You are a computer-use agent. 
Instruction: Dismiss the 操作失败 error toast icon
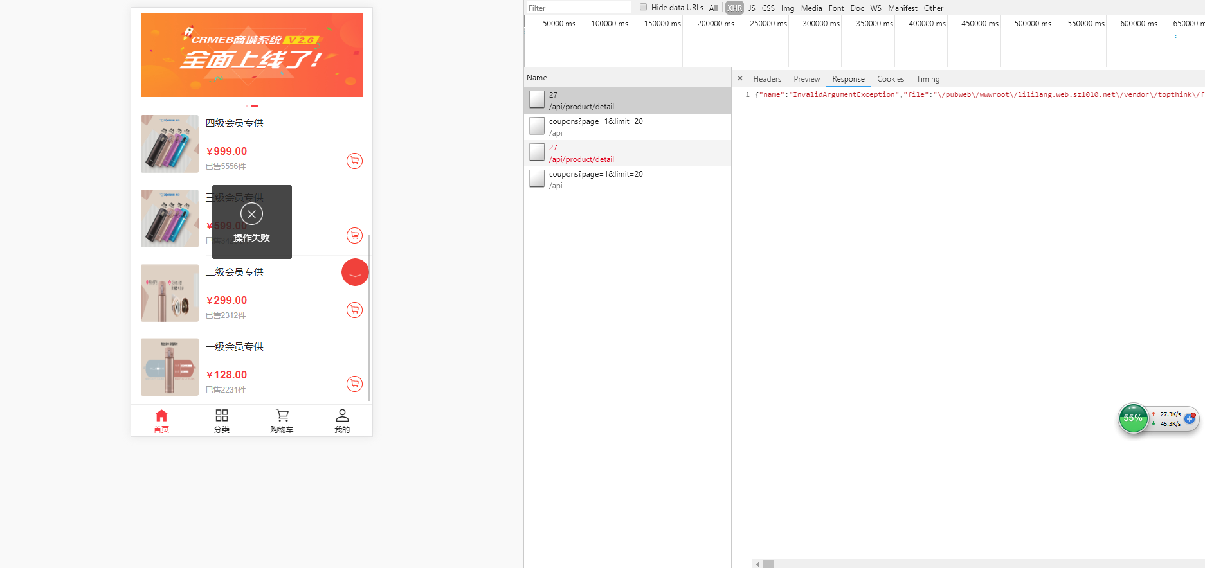pos(251,214)
